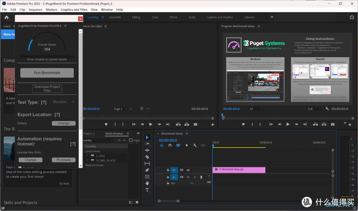
Task: Toggle lock on A1 track
Action: 168,177
